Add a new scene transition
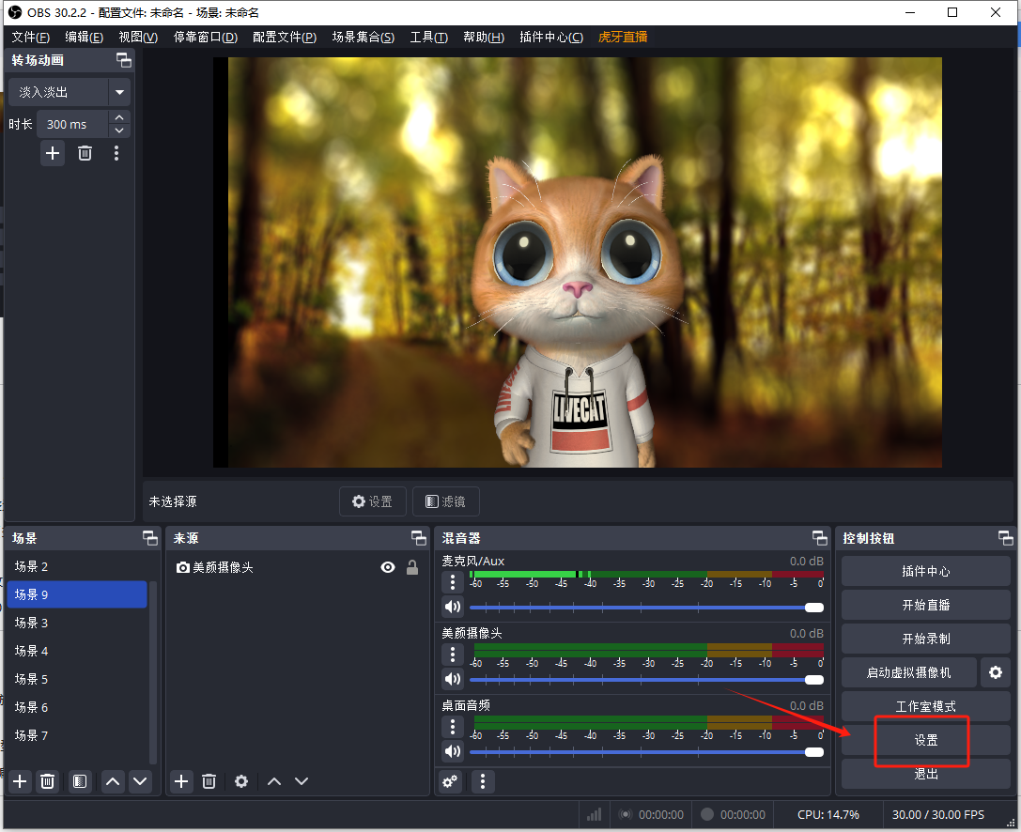Screen dimensions: 1021x832 [x=53, y=153]
